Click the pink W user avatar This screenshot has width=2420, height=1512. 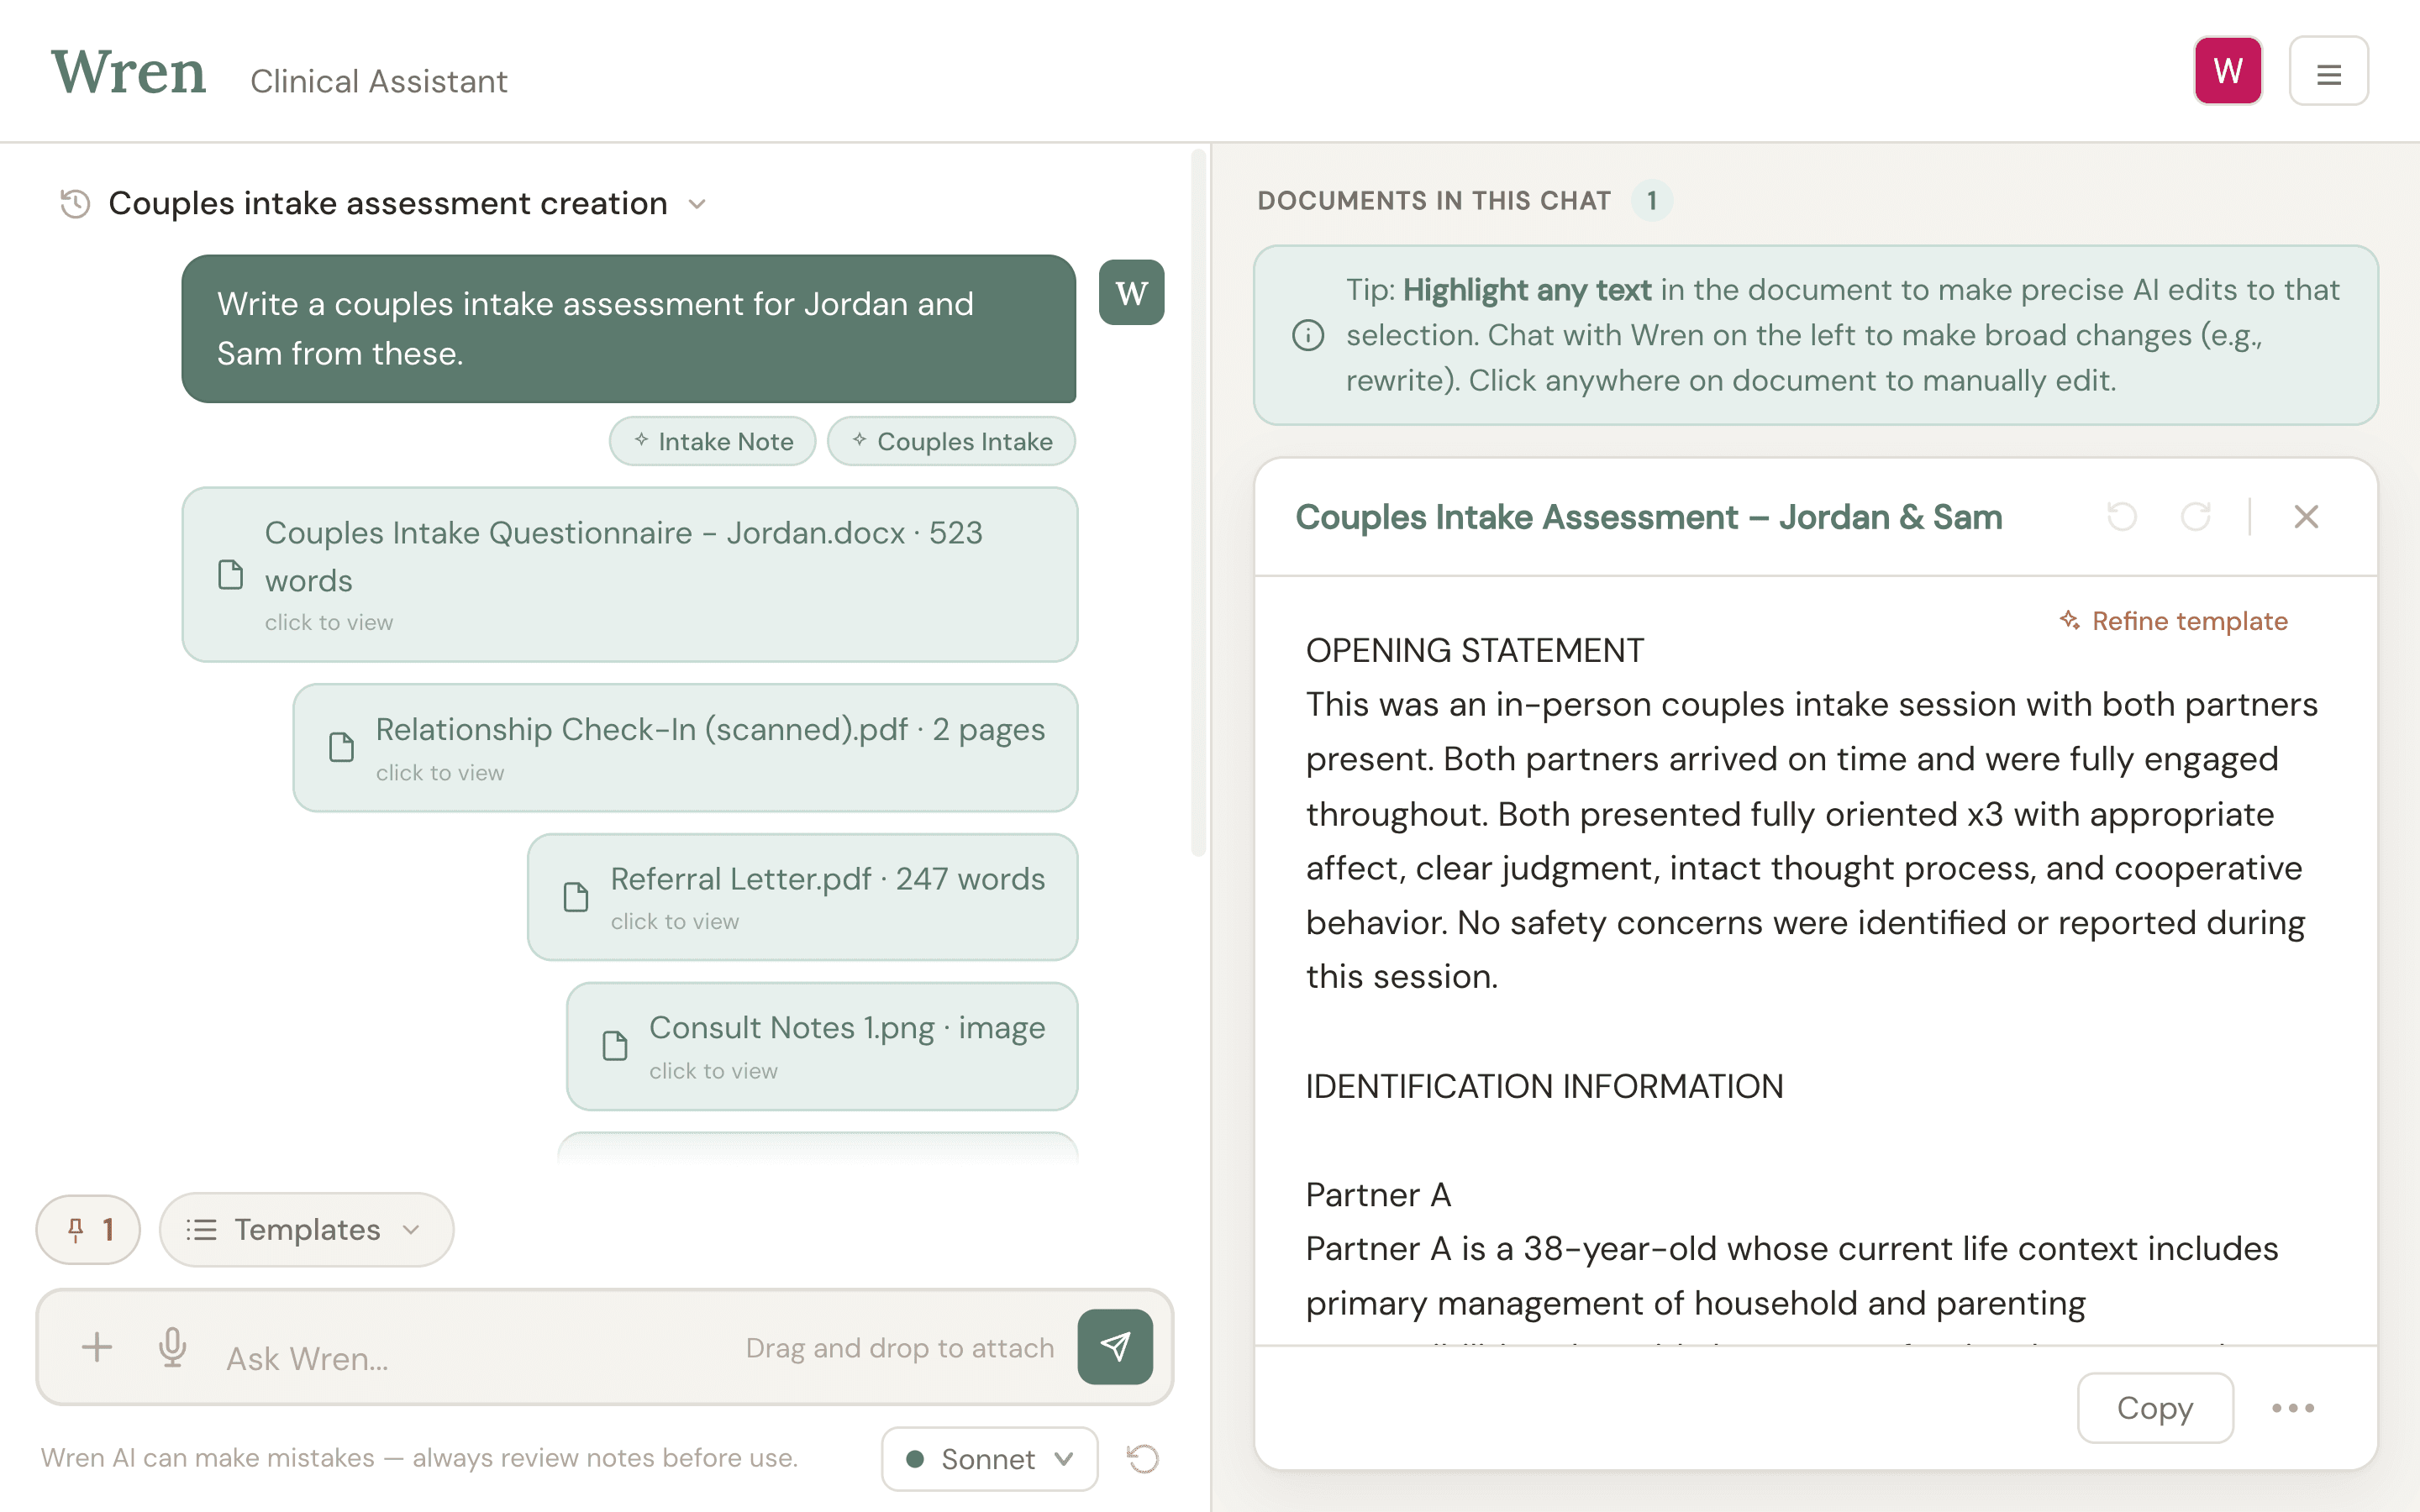coord(2227,72)
